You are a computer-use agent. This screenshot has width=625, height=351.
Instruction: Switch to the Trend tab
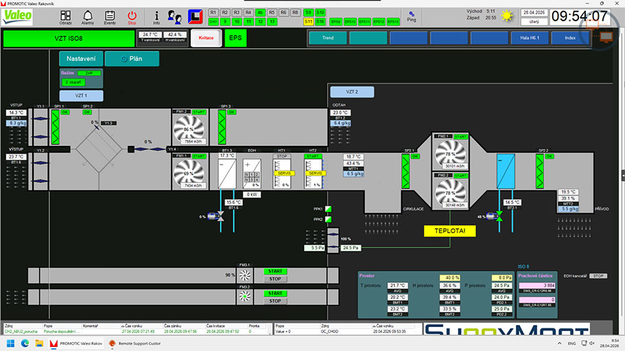328,38
